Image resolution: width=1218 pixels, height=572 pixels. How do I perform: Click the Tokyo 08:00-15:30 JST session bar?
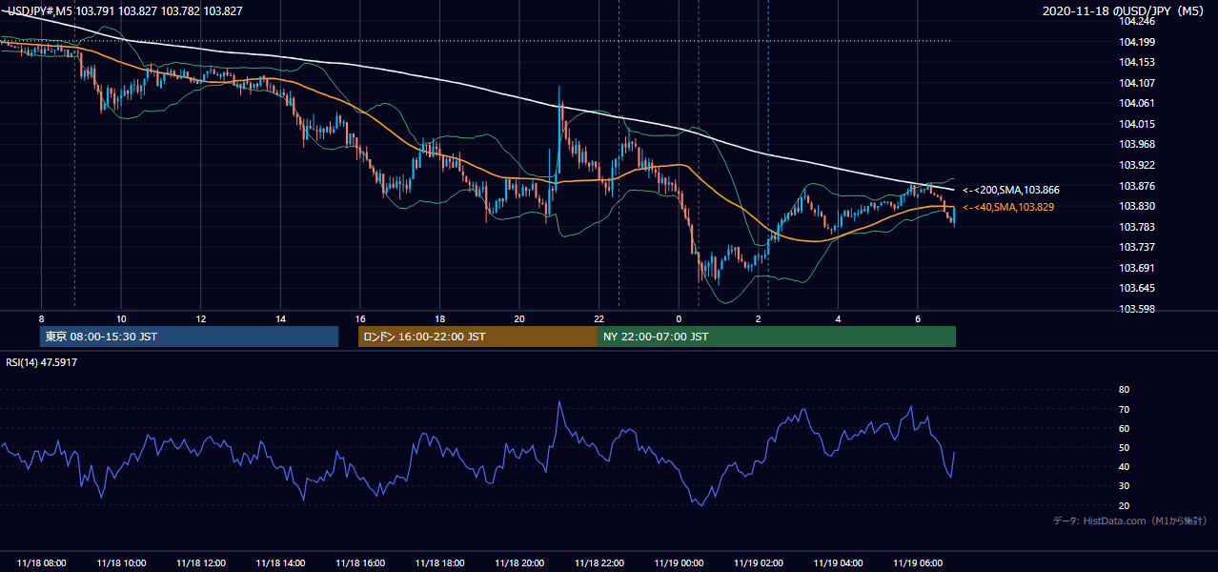click(189, 337)
